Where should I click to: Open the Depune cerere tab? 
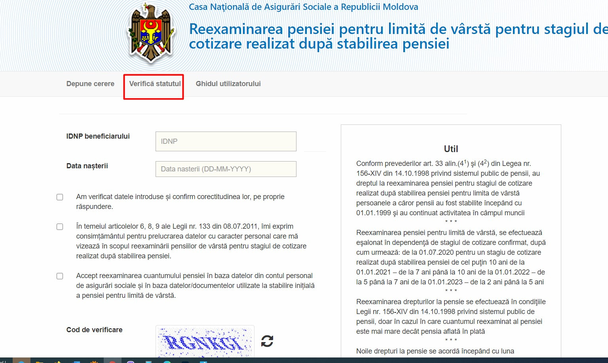[90, 84]
